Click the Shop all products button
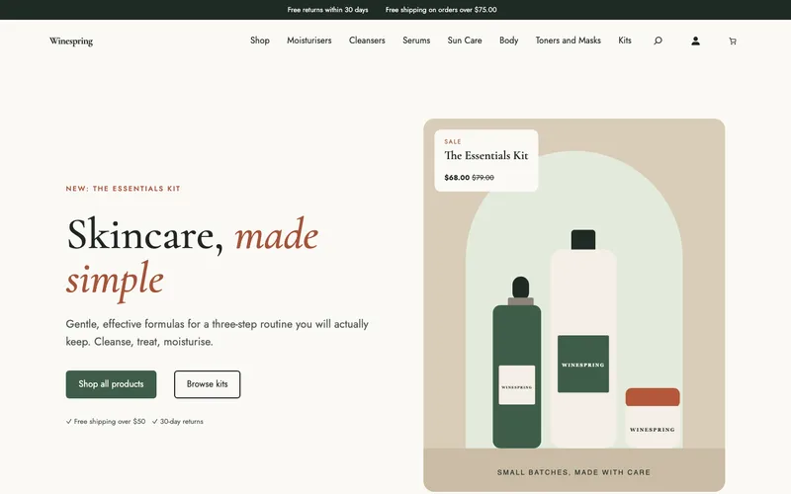 tap(111, 384)
